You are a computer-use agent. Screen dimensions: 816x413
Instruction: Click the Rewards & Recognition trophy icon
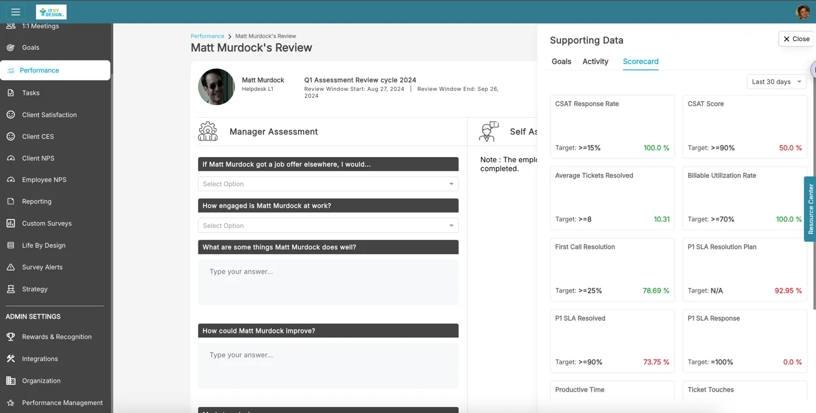[11, 336]
